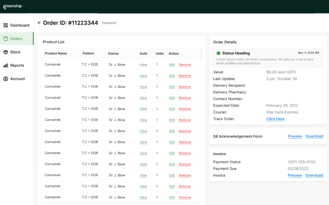Click the Orders clipboard icon in sidebar

pyautogui.click(x=6, y=39)
